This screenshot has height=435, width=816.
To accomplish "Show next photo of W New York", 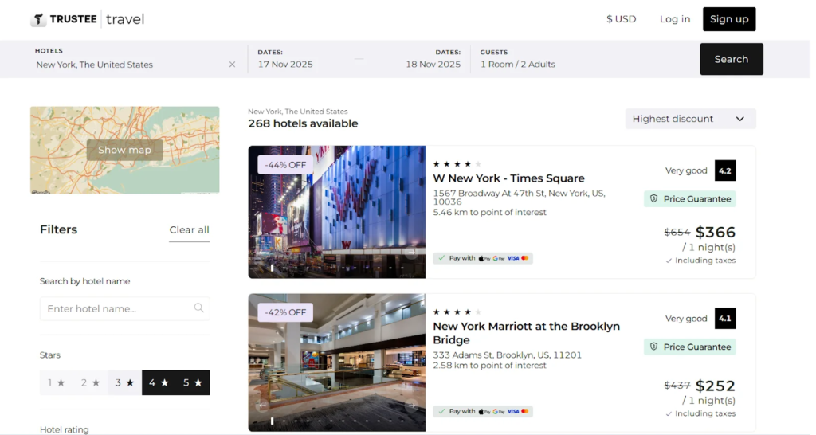I will 412,253.
